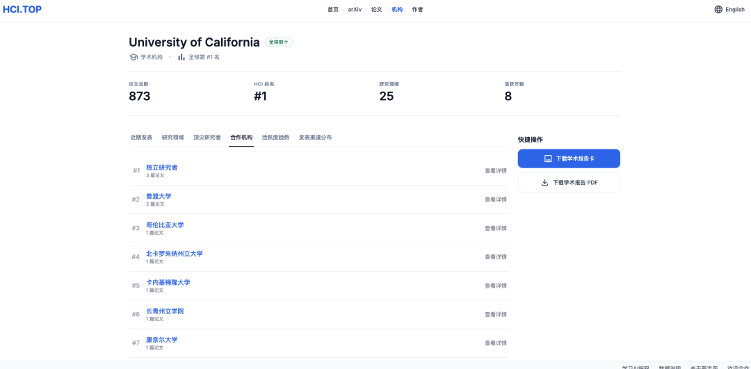Viewport: 751px width, 369px height.
Task: Click the graduation cap institution icon
Action: pyautogui.click(x=134, y=57)
